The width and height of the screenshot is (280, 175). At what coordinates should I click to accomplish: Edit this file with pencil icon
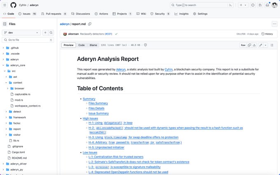pyautogui.click(x=261, y=45)
